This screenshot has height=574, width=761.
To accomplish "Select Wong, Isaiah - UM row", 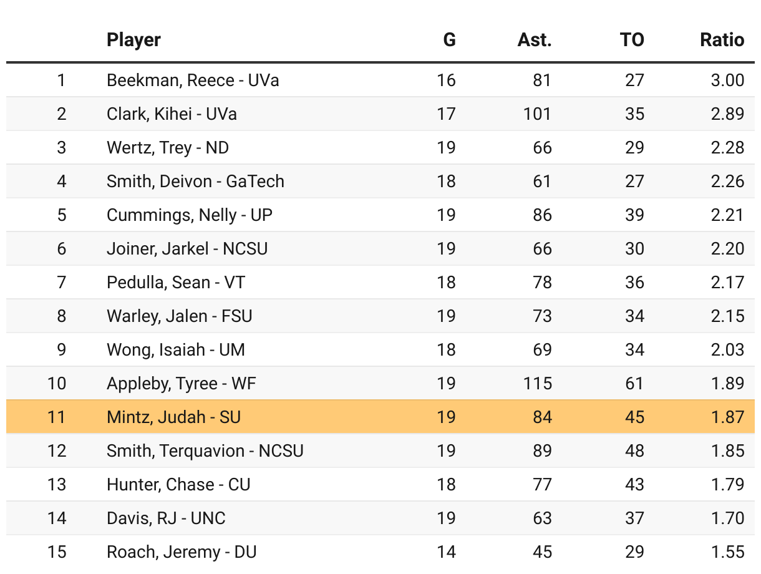I will coord(176,350).
